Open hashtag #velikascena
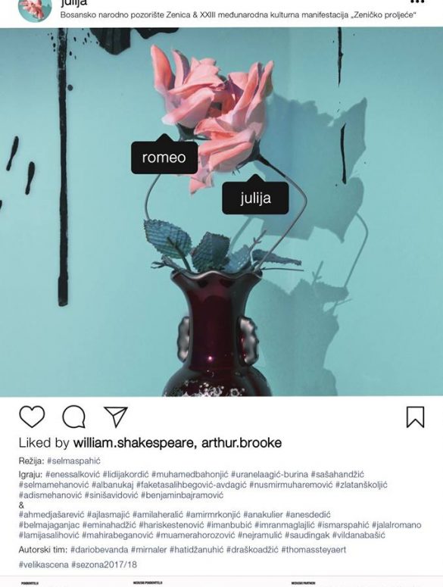The height and width of the screenshot is (587, 443). [43, 564]
